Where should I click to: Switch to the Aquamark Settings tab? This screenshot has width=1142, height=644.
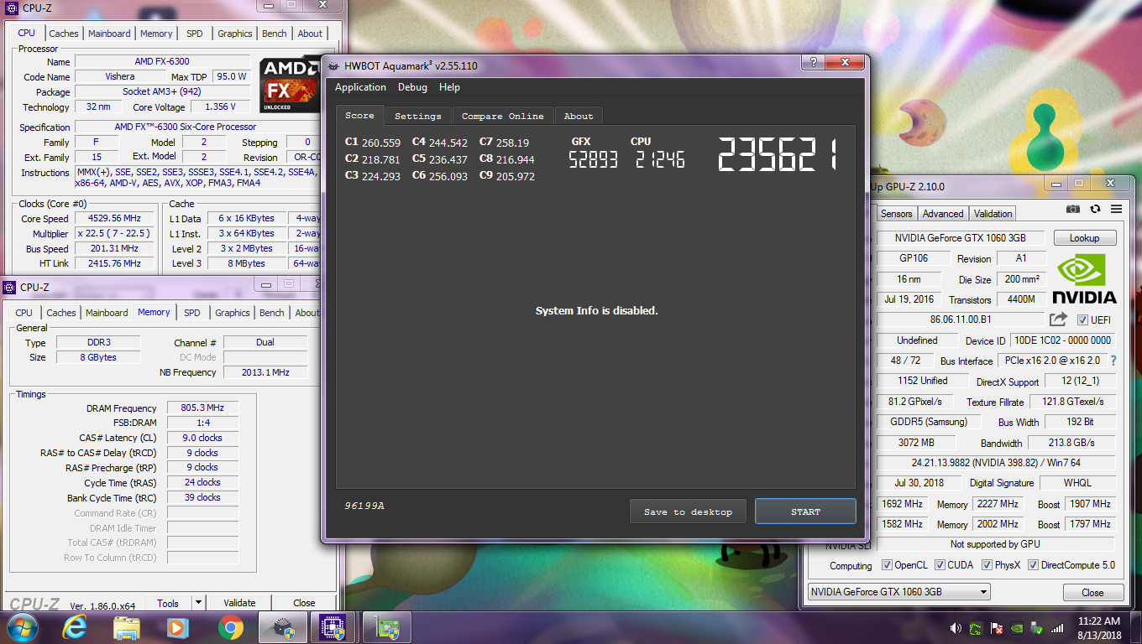[x=418, y=116]
